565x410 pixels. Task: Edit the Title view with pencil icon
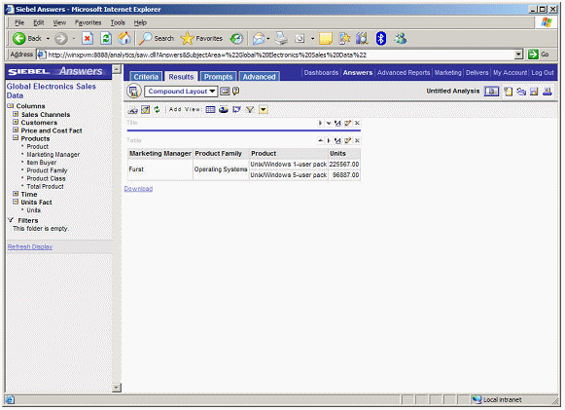(x=347, y=124)
